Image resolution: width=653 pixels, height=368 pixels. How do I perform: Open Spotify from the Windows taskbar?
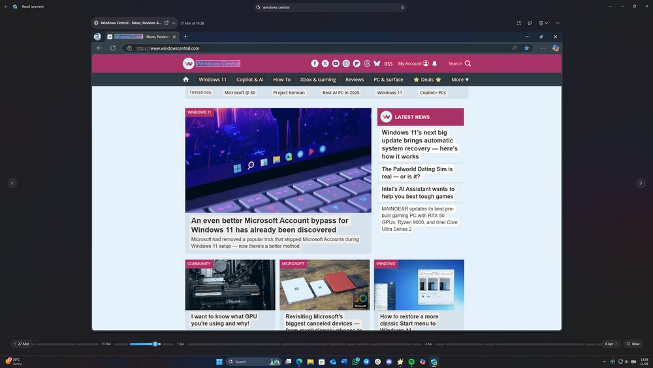pyautogui.click(x=411, y=361)
